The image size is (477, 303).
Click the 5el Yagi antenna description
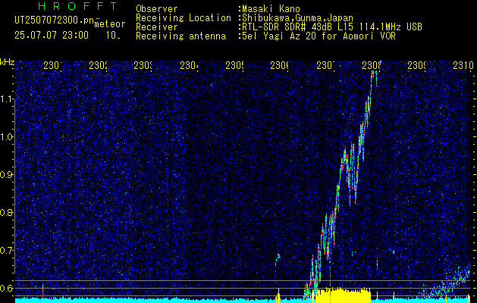click(x=319, y=36)
